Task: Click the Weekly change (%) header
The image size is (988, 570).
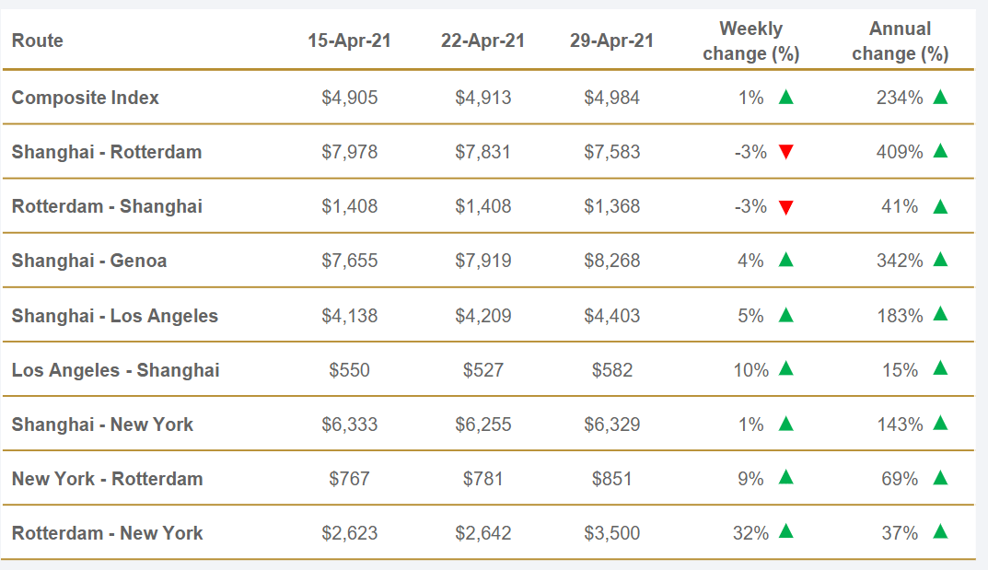Action: click(x=750, y=41)
